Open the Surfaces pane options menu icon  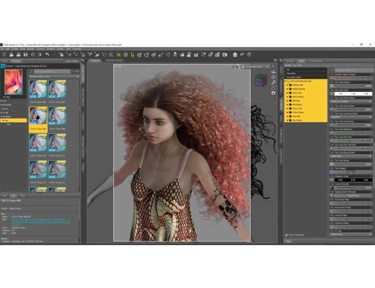click(x=281, y=60)
